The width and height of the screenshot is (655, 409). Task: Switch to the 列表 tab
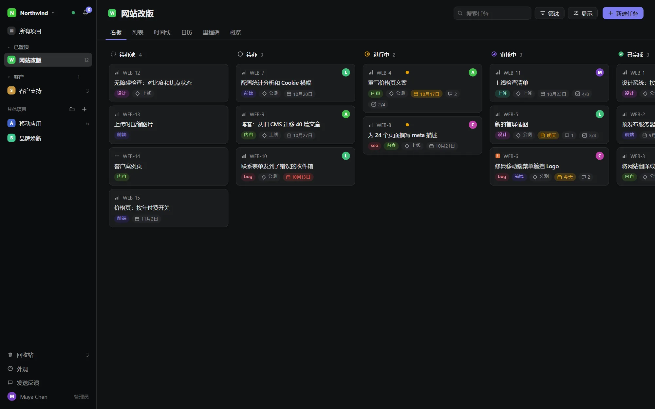(138, 32)
